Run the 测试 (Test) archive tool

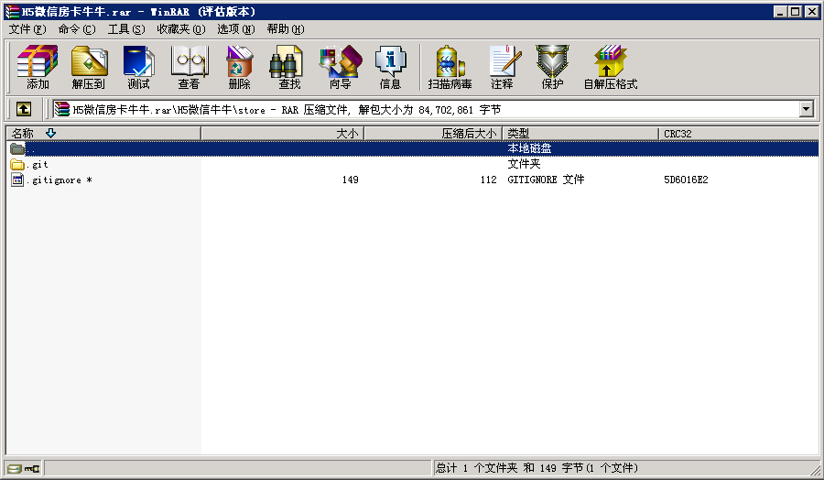pos(138,67)
